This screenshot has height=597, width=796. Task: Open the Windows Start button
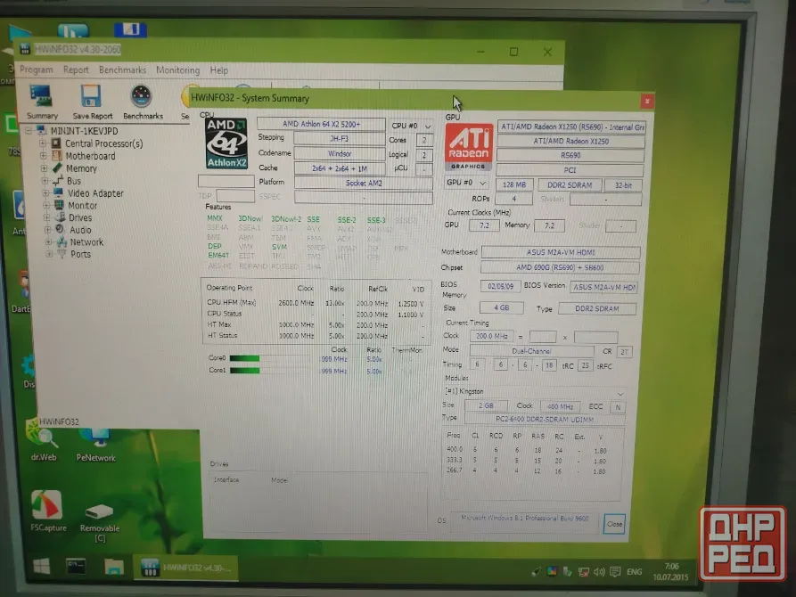(42, 566)
